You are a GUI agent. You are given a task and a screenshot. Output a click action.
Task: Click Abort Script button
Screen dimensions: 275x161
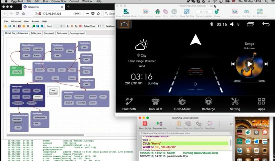[145, 125]
